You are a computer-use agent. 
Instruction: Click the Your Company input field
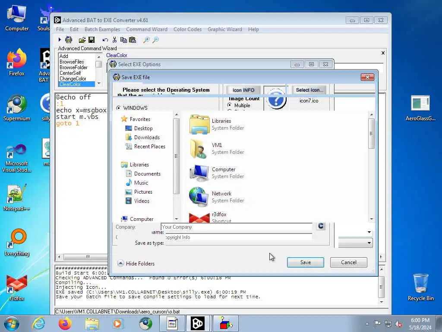(237, 227)
